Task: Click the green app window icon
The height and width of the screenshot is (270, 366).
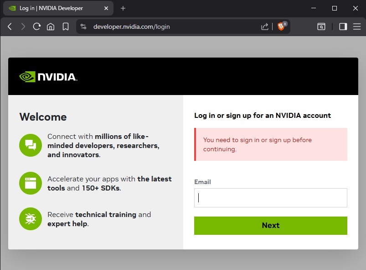Action: click(31, 183)
